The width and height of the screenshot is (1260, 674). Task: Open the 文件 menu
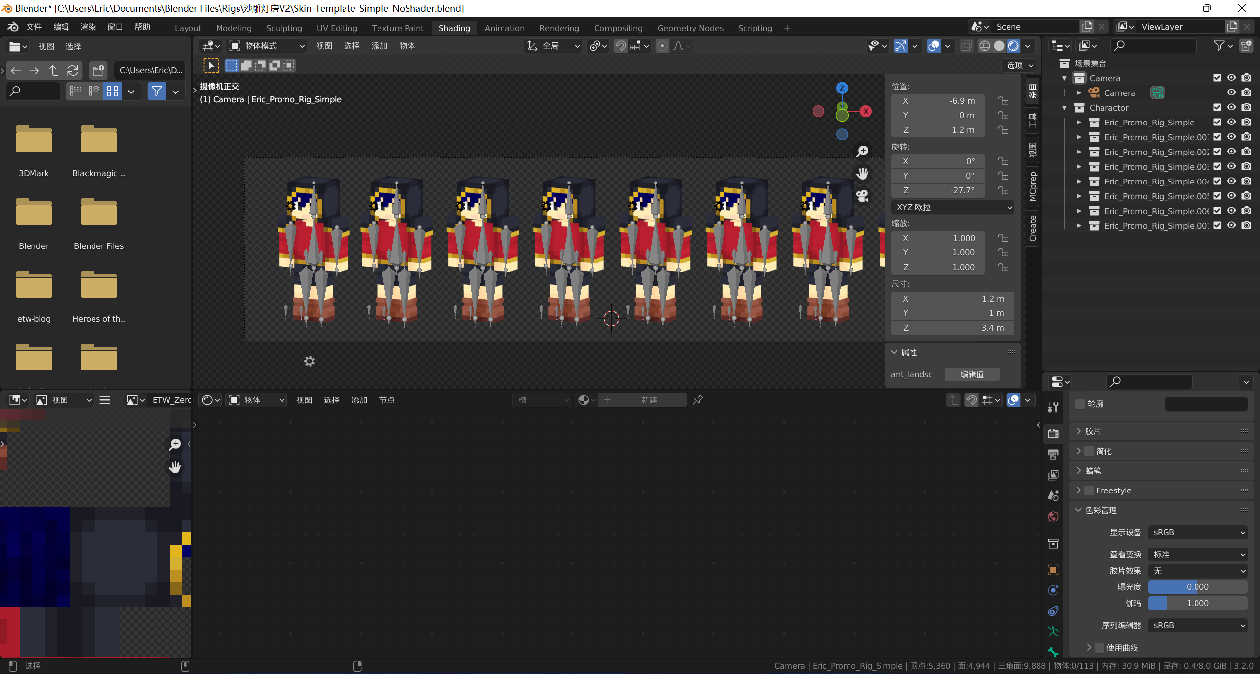coord(34,27)
